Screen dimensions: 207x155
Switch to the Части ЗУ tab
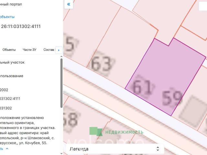[29, 49]
